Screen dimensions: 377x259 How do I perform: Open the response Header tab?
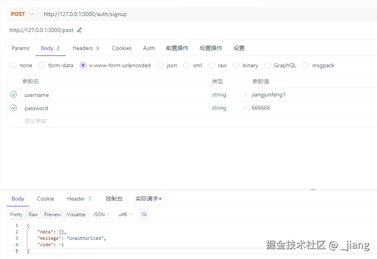pyautogui.click(x=79, y=199)
